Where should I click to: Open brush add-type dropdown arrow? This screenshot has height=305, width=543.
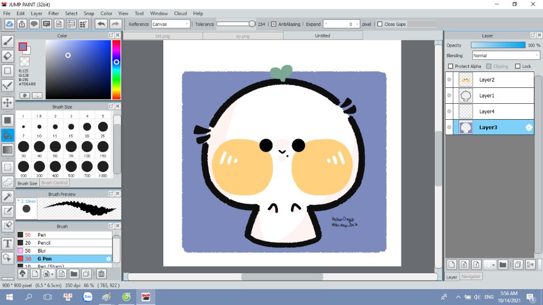[52, 274]
